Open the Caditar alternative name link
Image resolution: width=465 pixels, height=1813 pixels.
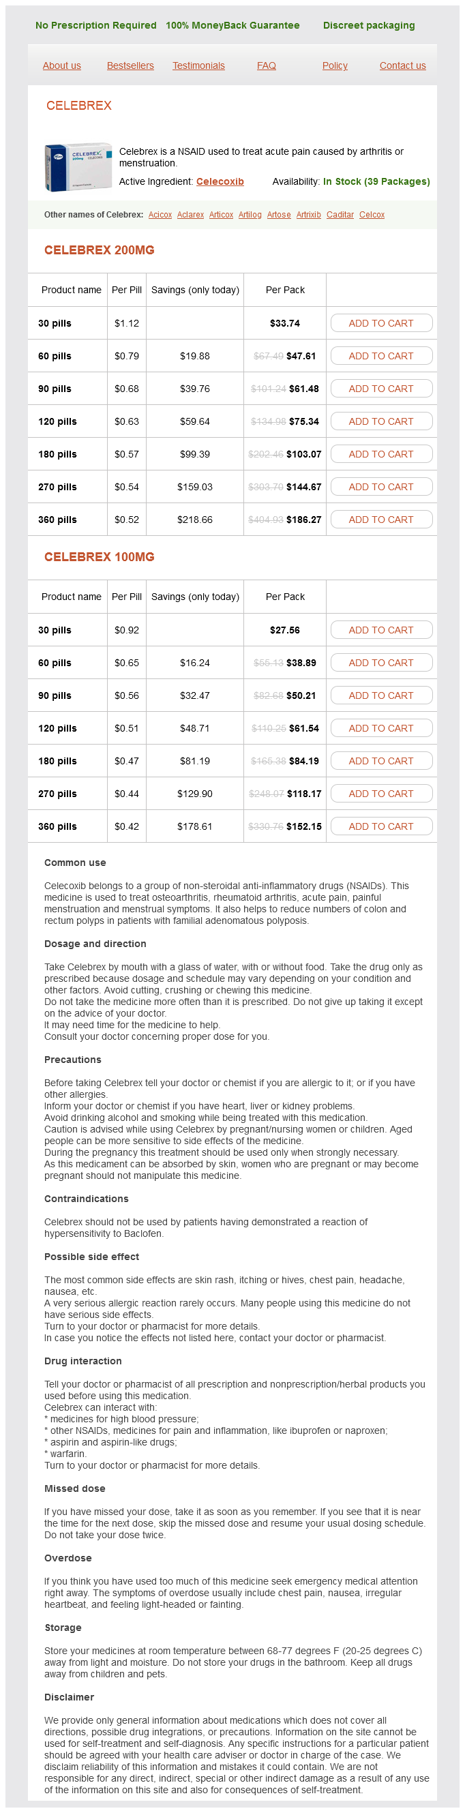[x=340, y=215]
